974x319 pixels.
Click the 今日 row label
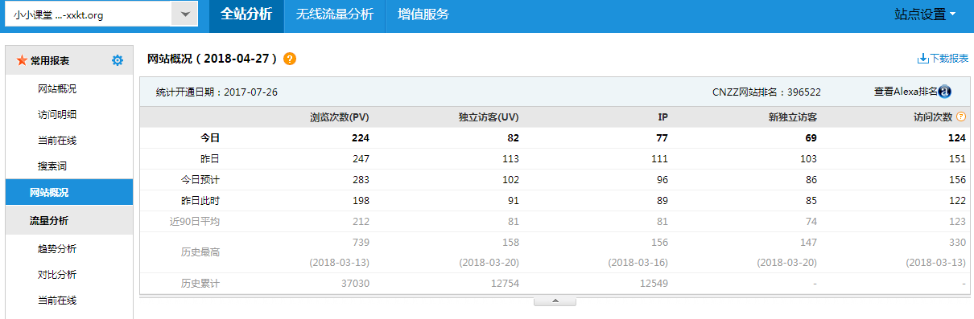210,138
